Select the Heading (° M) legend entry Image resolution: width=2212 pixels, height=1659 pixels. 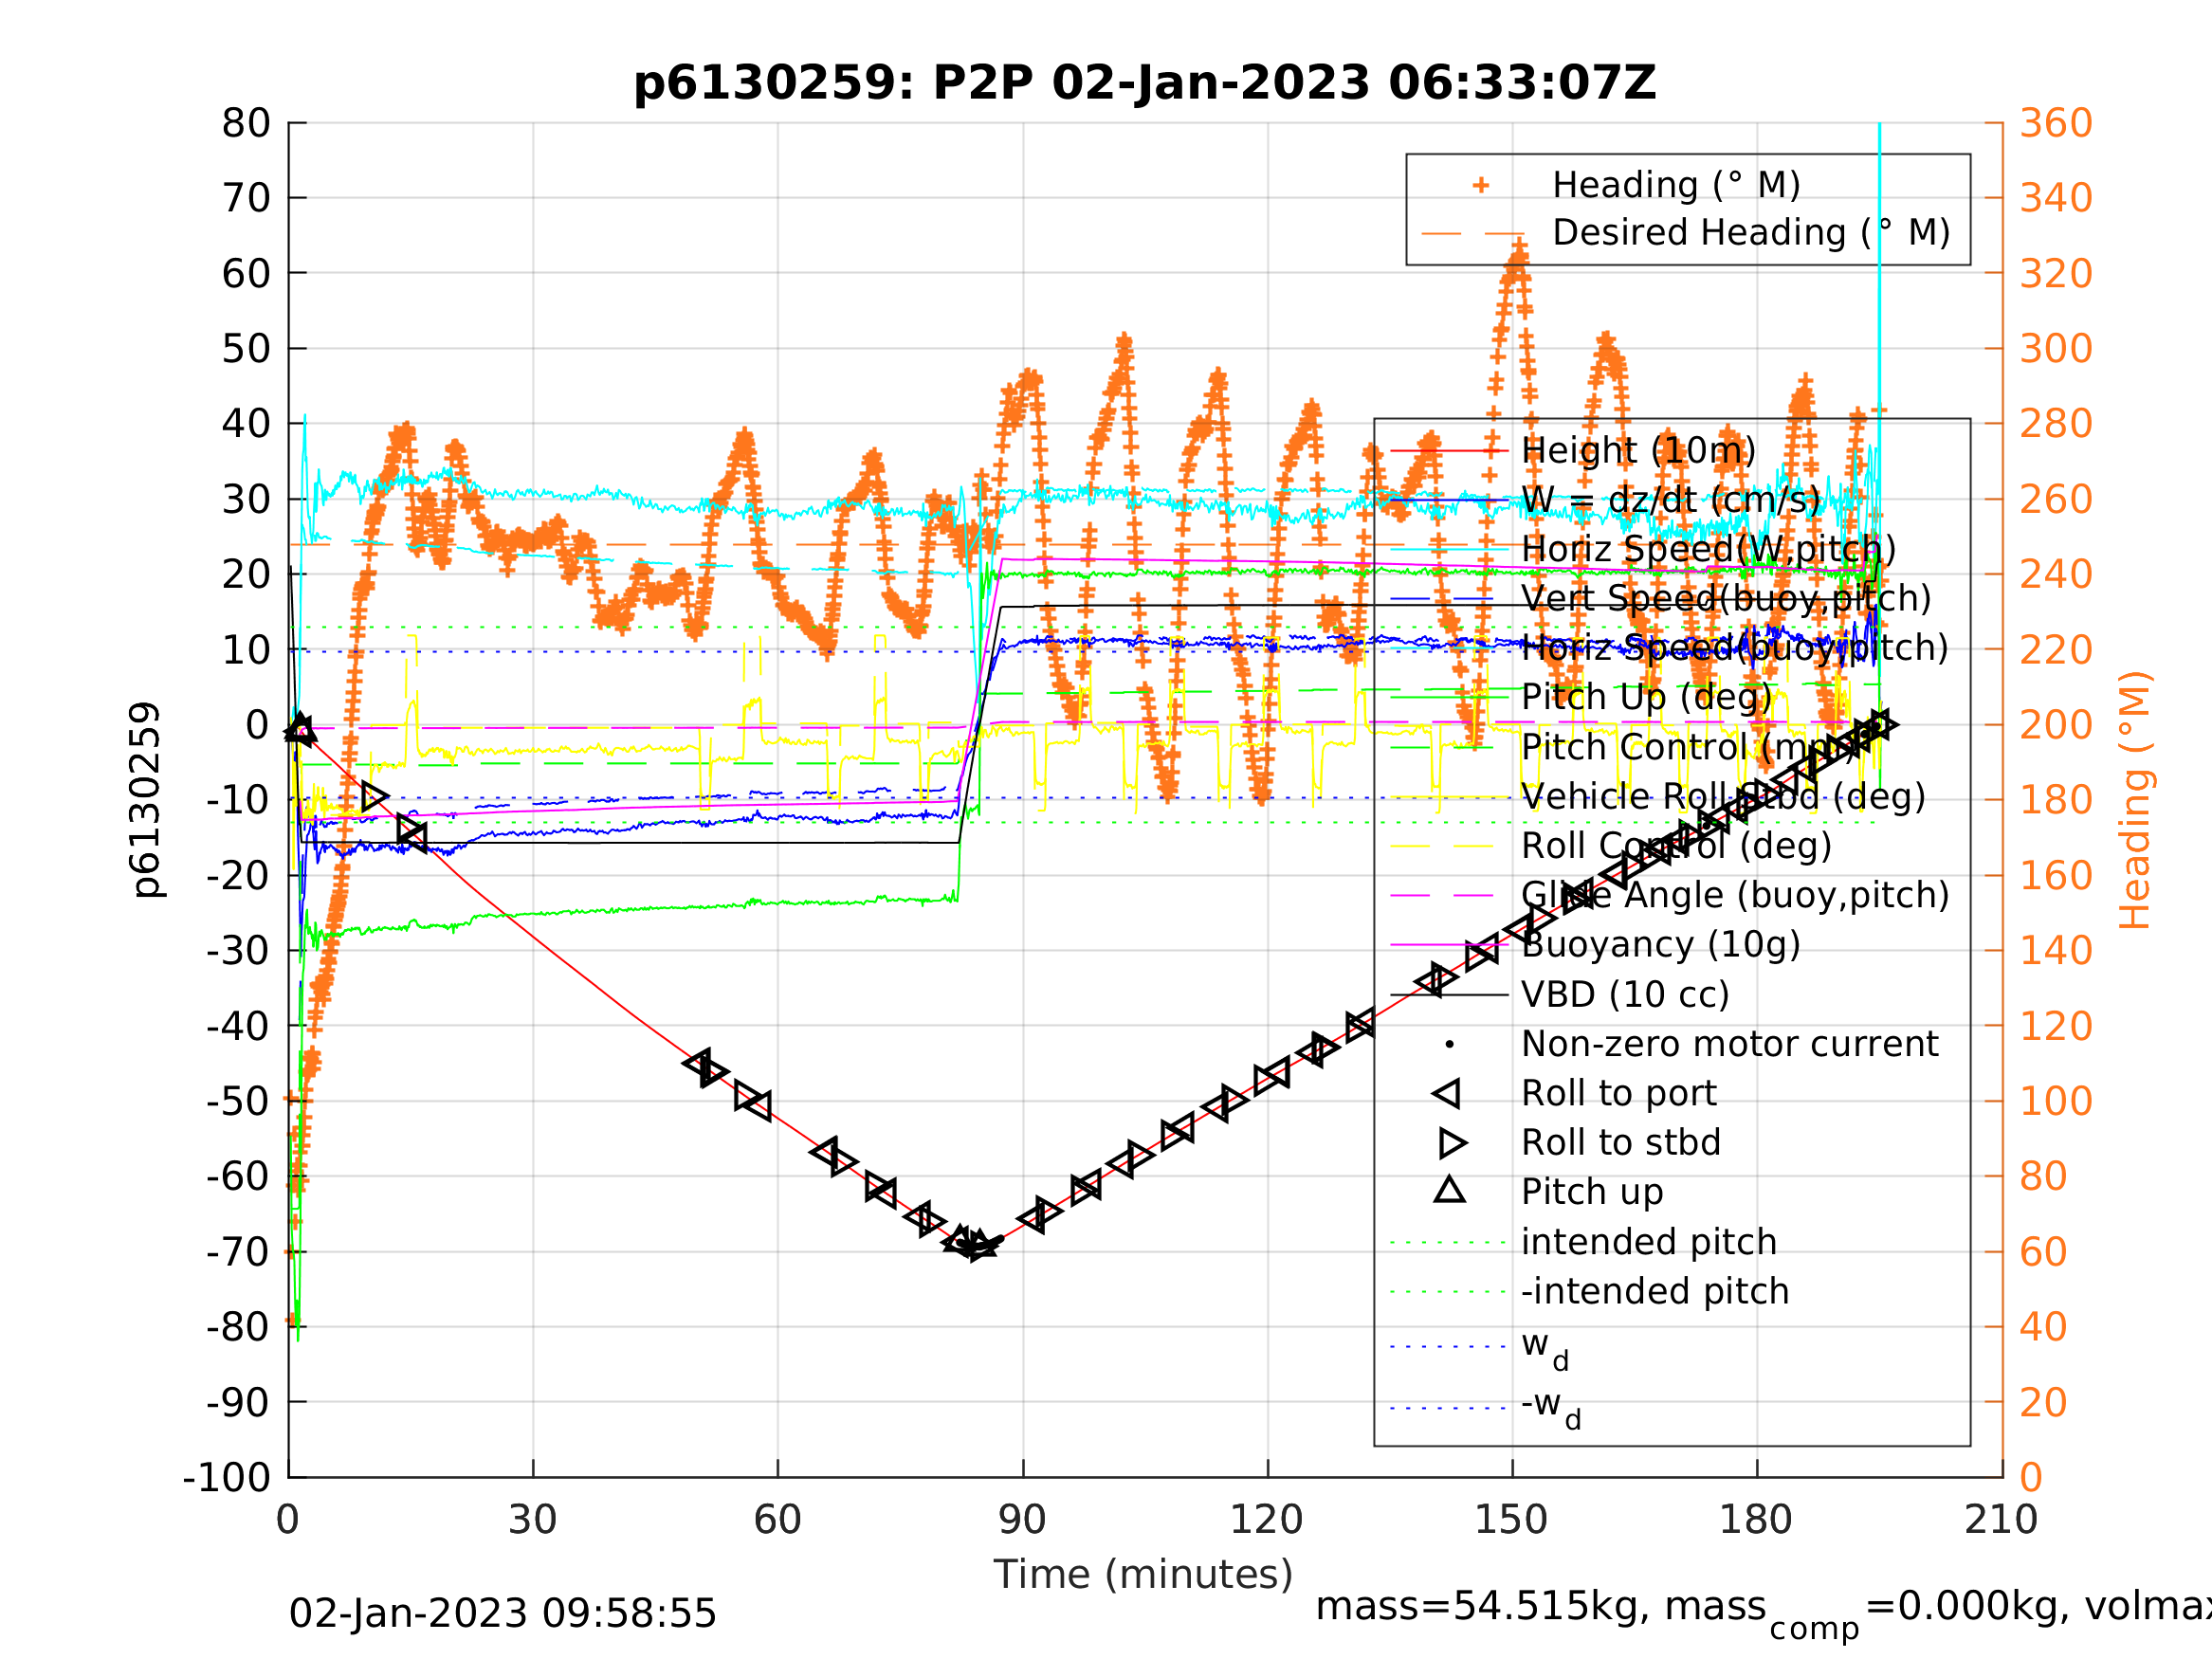(x=1676, y=185)
